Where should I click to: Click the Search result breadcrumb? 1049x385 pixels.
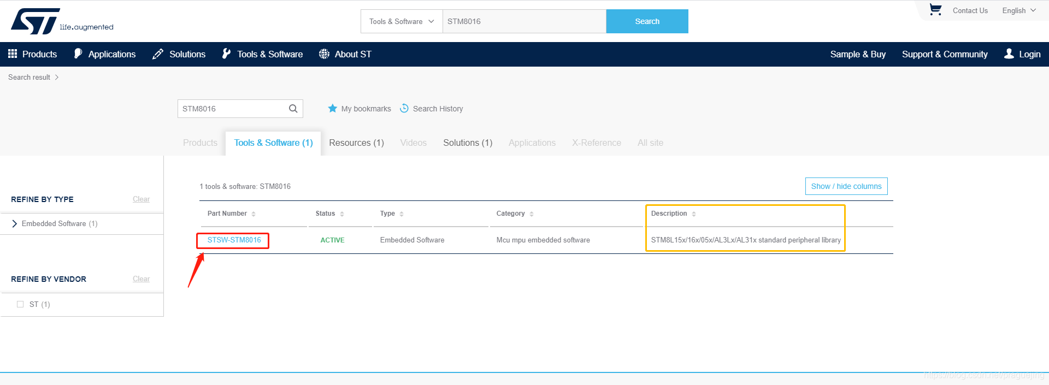(x=29, y=78)
